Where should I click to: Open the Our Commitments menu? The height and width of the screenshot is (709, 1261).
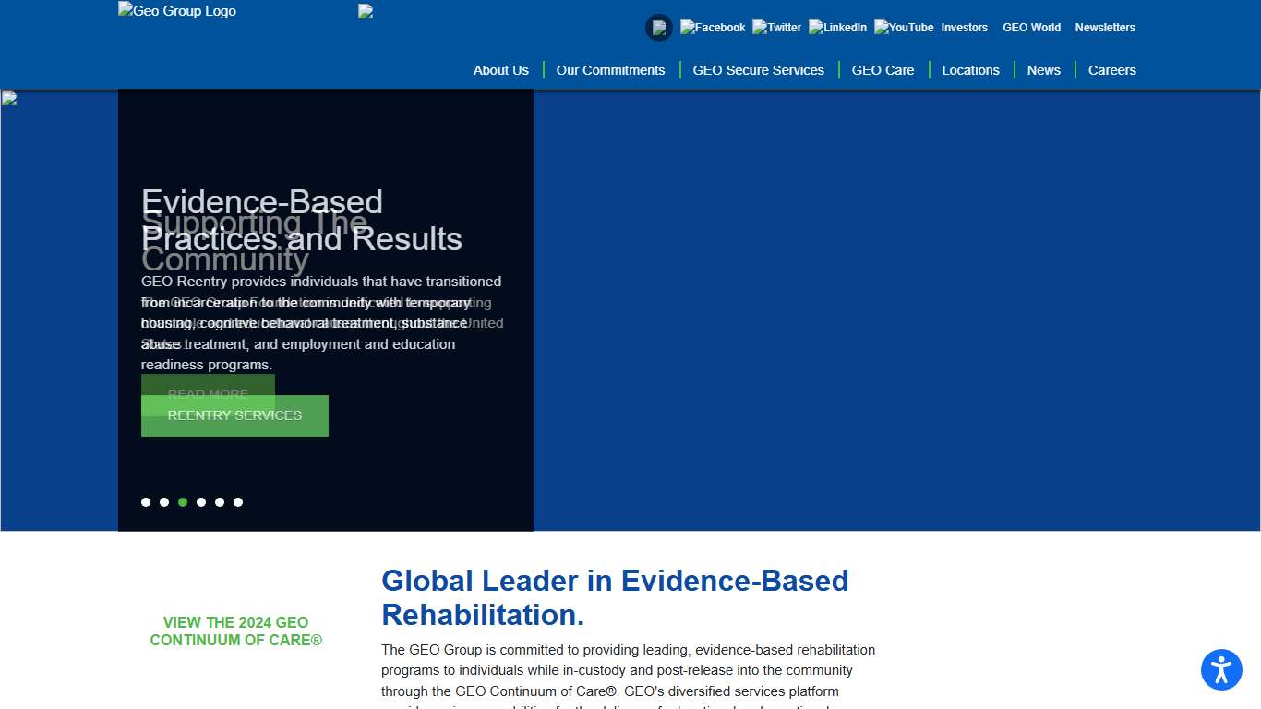610,69
